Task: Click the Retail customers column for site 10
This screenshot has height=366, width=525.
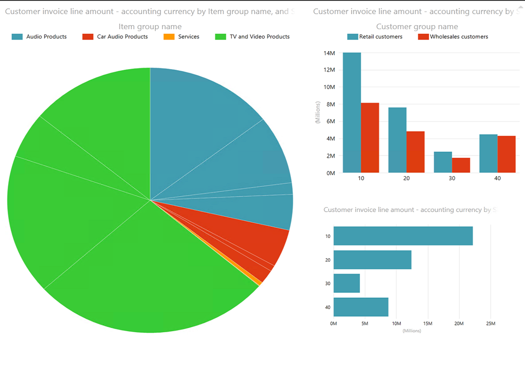Action: click(x=352, y=113)
